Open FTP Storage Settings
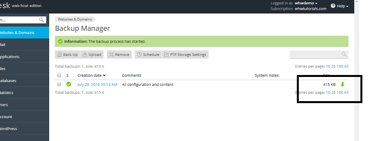This screenshot has height=141, width=369. pyautogui.click(x=185, y=54)
